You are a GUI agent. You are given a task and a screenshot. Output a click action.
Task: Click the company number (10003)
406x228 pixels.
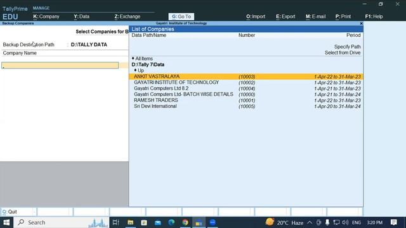247,77
